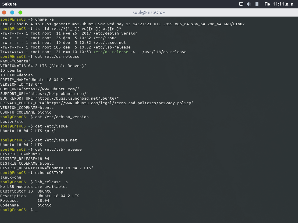Click the cat /etc/issue.net command

point(56,140)
